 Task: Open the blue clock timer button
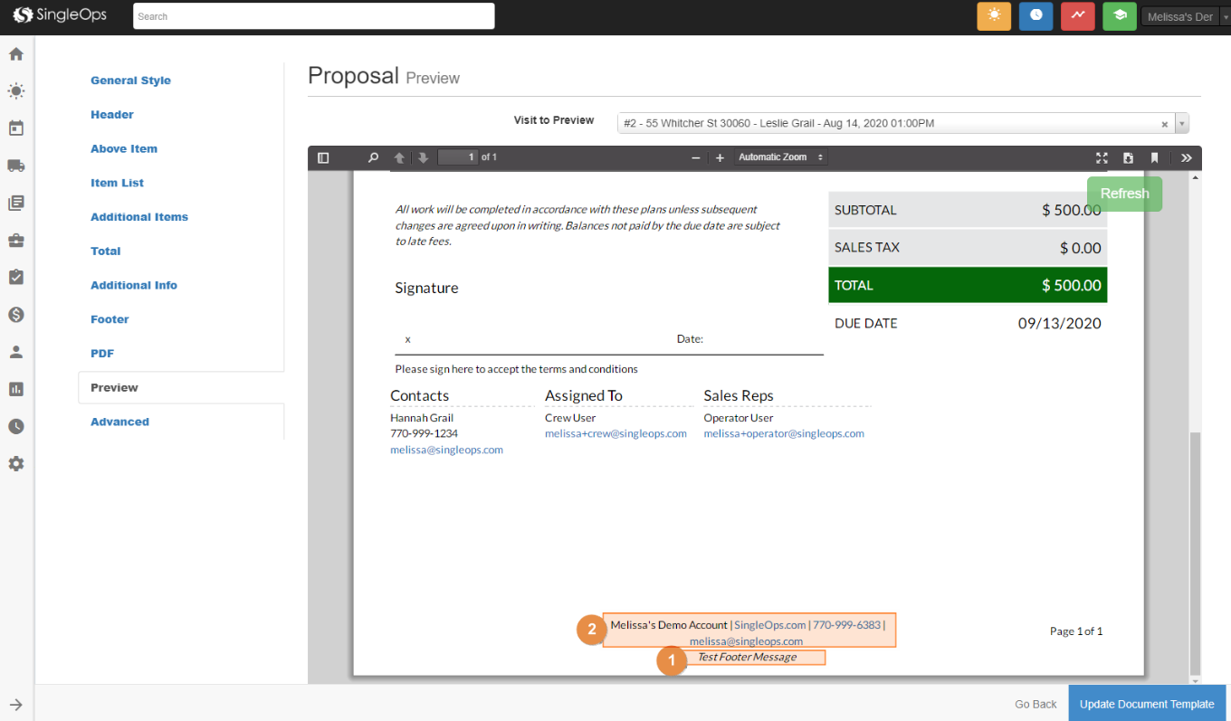click(x=1035, y=16)
